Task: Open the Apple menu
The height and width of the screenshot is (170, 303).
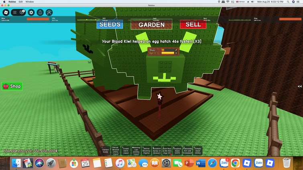Action: (x=4, y=2)
